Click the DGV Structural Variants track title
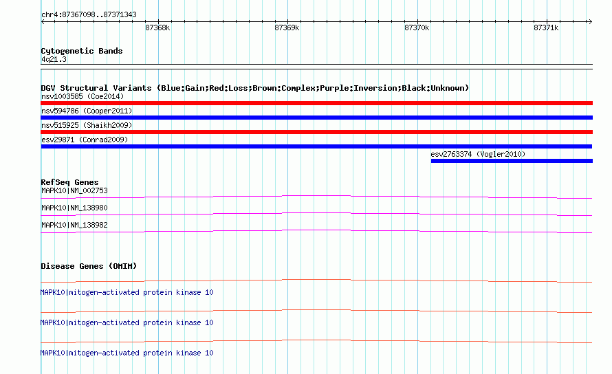Image resolution: width=612 pixels, height=374 pixels. [x=255, y=88]
